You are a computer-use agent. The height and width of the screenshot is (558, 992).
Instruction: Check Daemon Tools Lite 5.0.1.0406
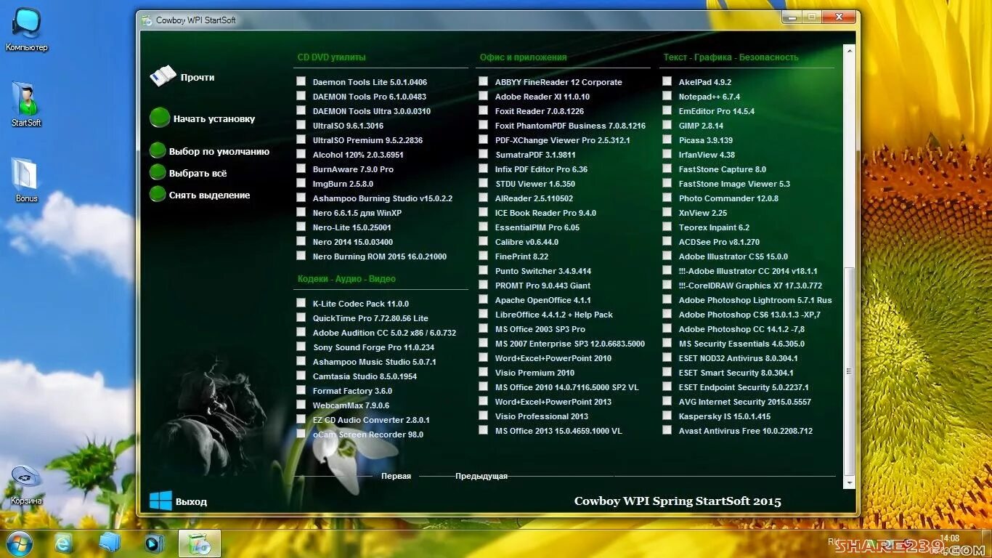301,81
